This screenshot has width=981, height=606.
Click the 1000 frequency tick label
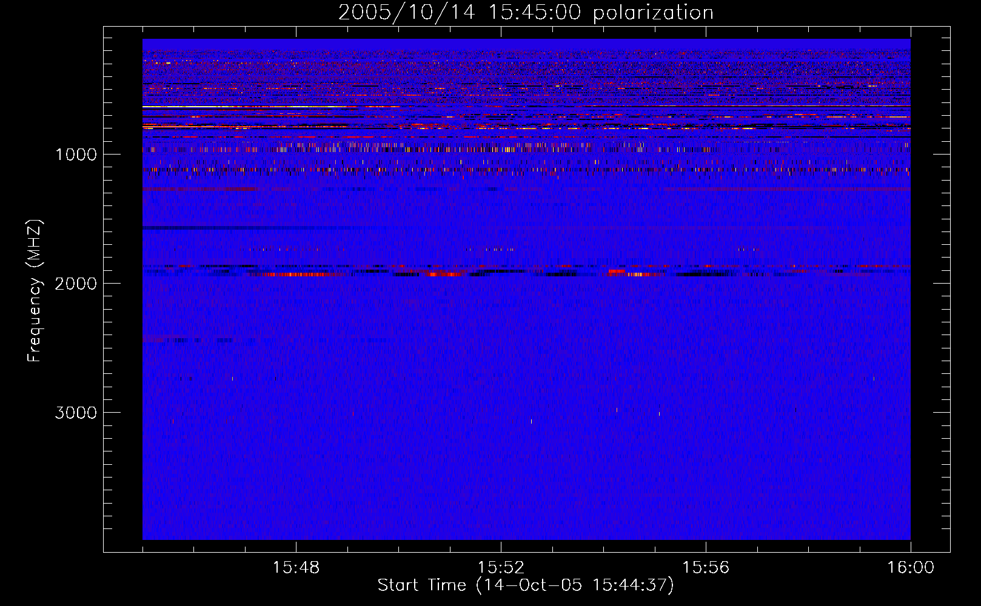[x=76, y=155]
